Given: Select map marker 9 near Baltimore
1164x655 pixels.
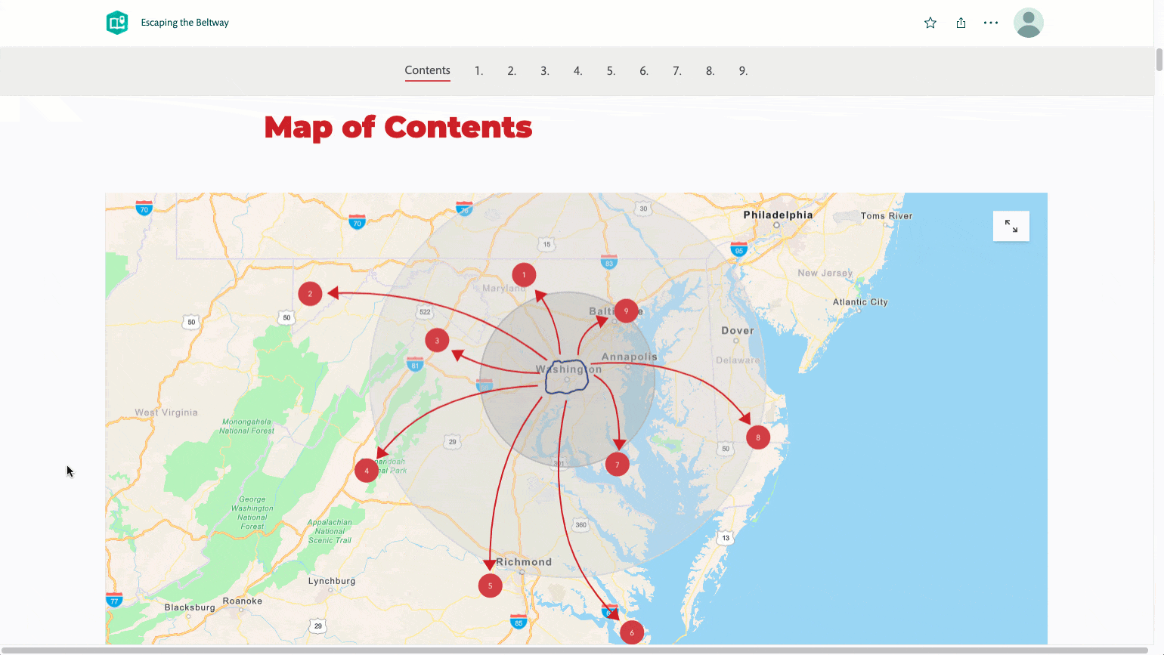Looking at the screenshot, I should (x=625, y=310).
